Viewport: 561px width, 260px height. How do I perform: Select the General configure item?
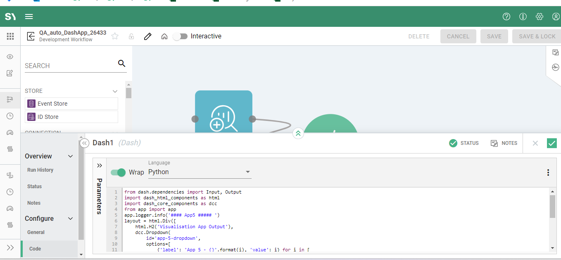click(36, 232)
